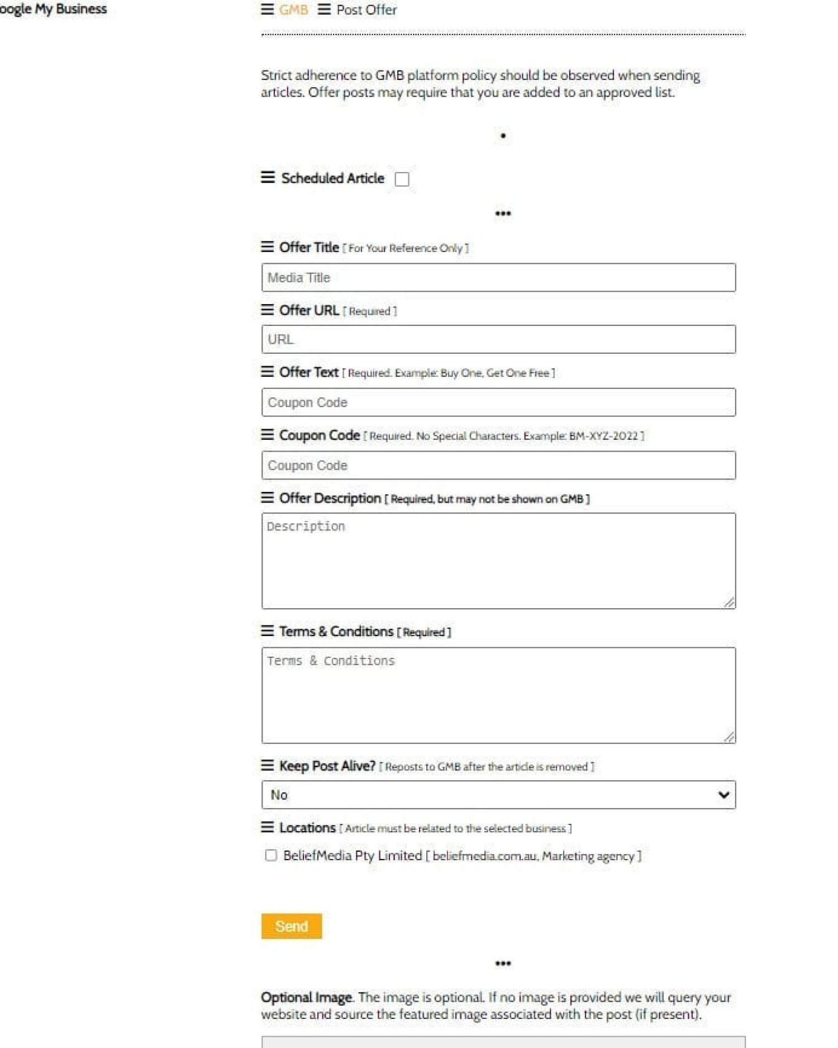Select the Post Offer menu item
The height and width of the screenshot is (1048, 838).
click(366, 10)
